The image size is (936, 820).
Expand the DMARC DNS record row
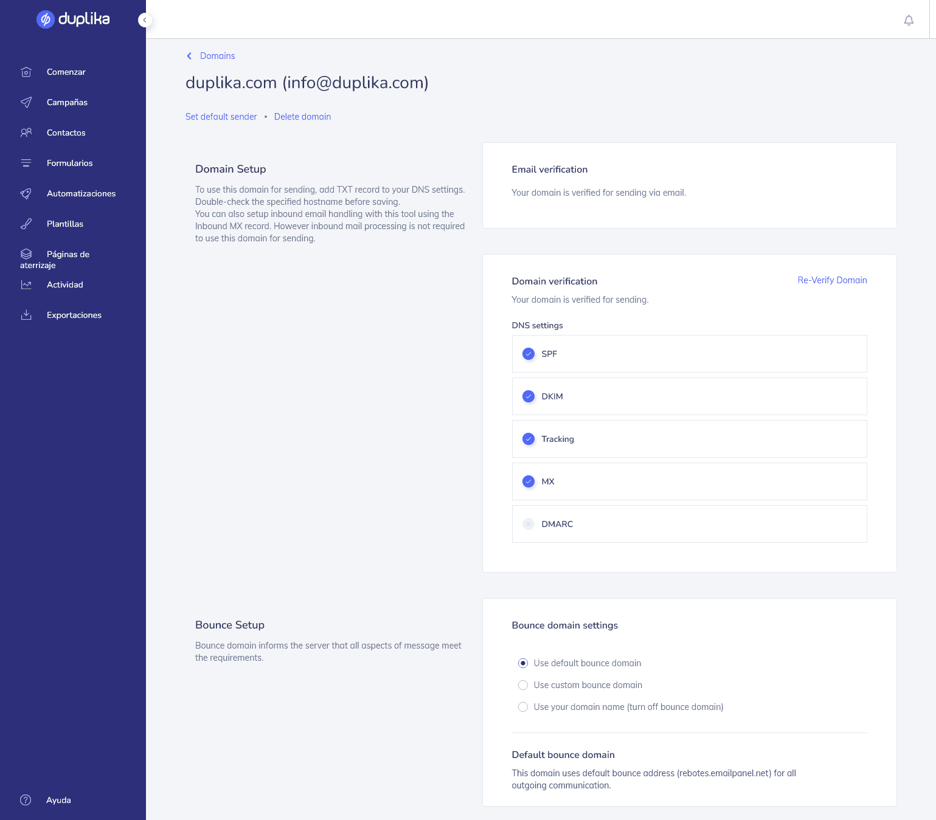[x=689, y=524]
